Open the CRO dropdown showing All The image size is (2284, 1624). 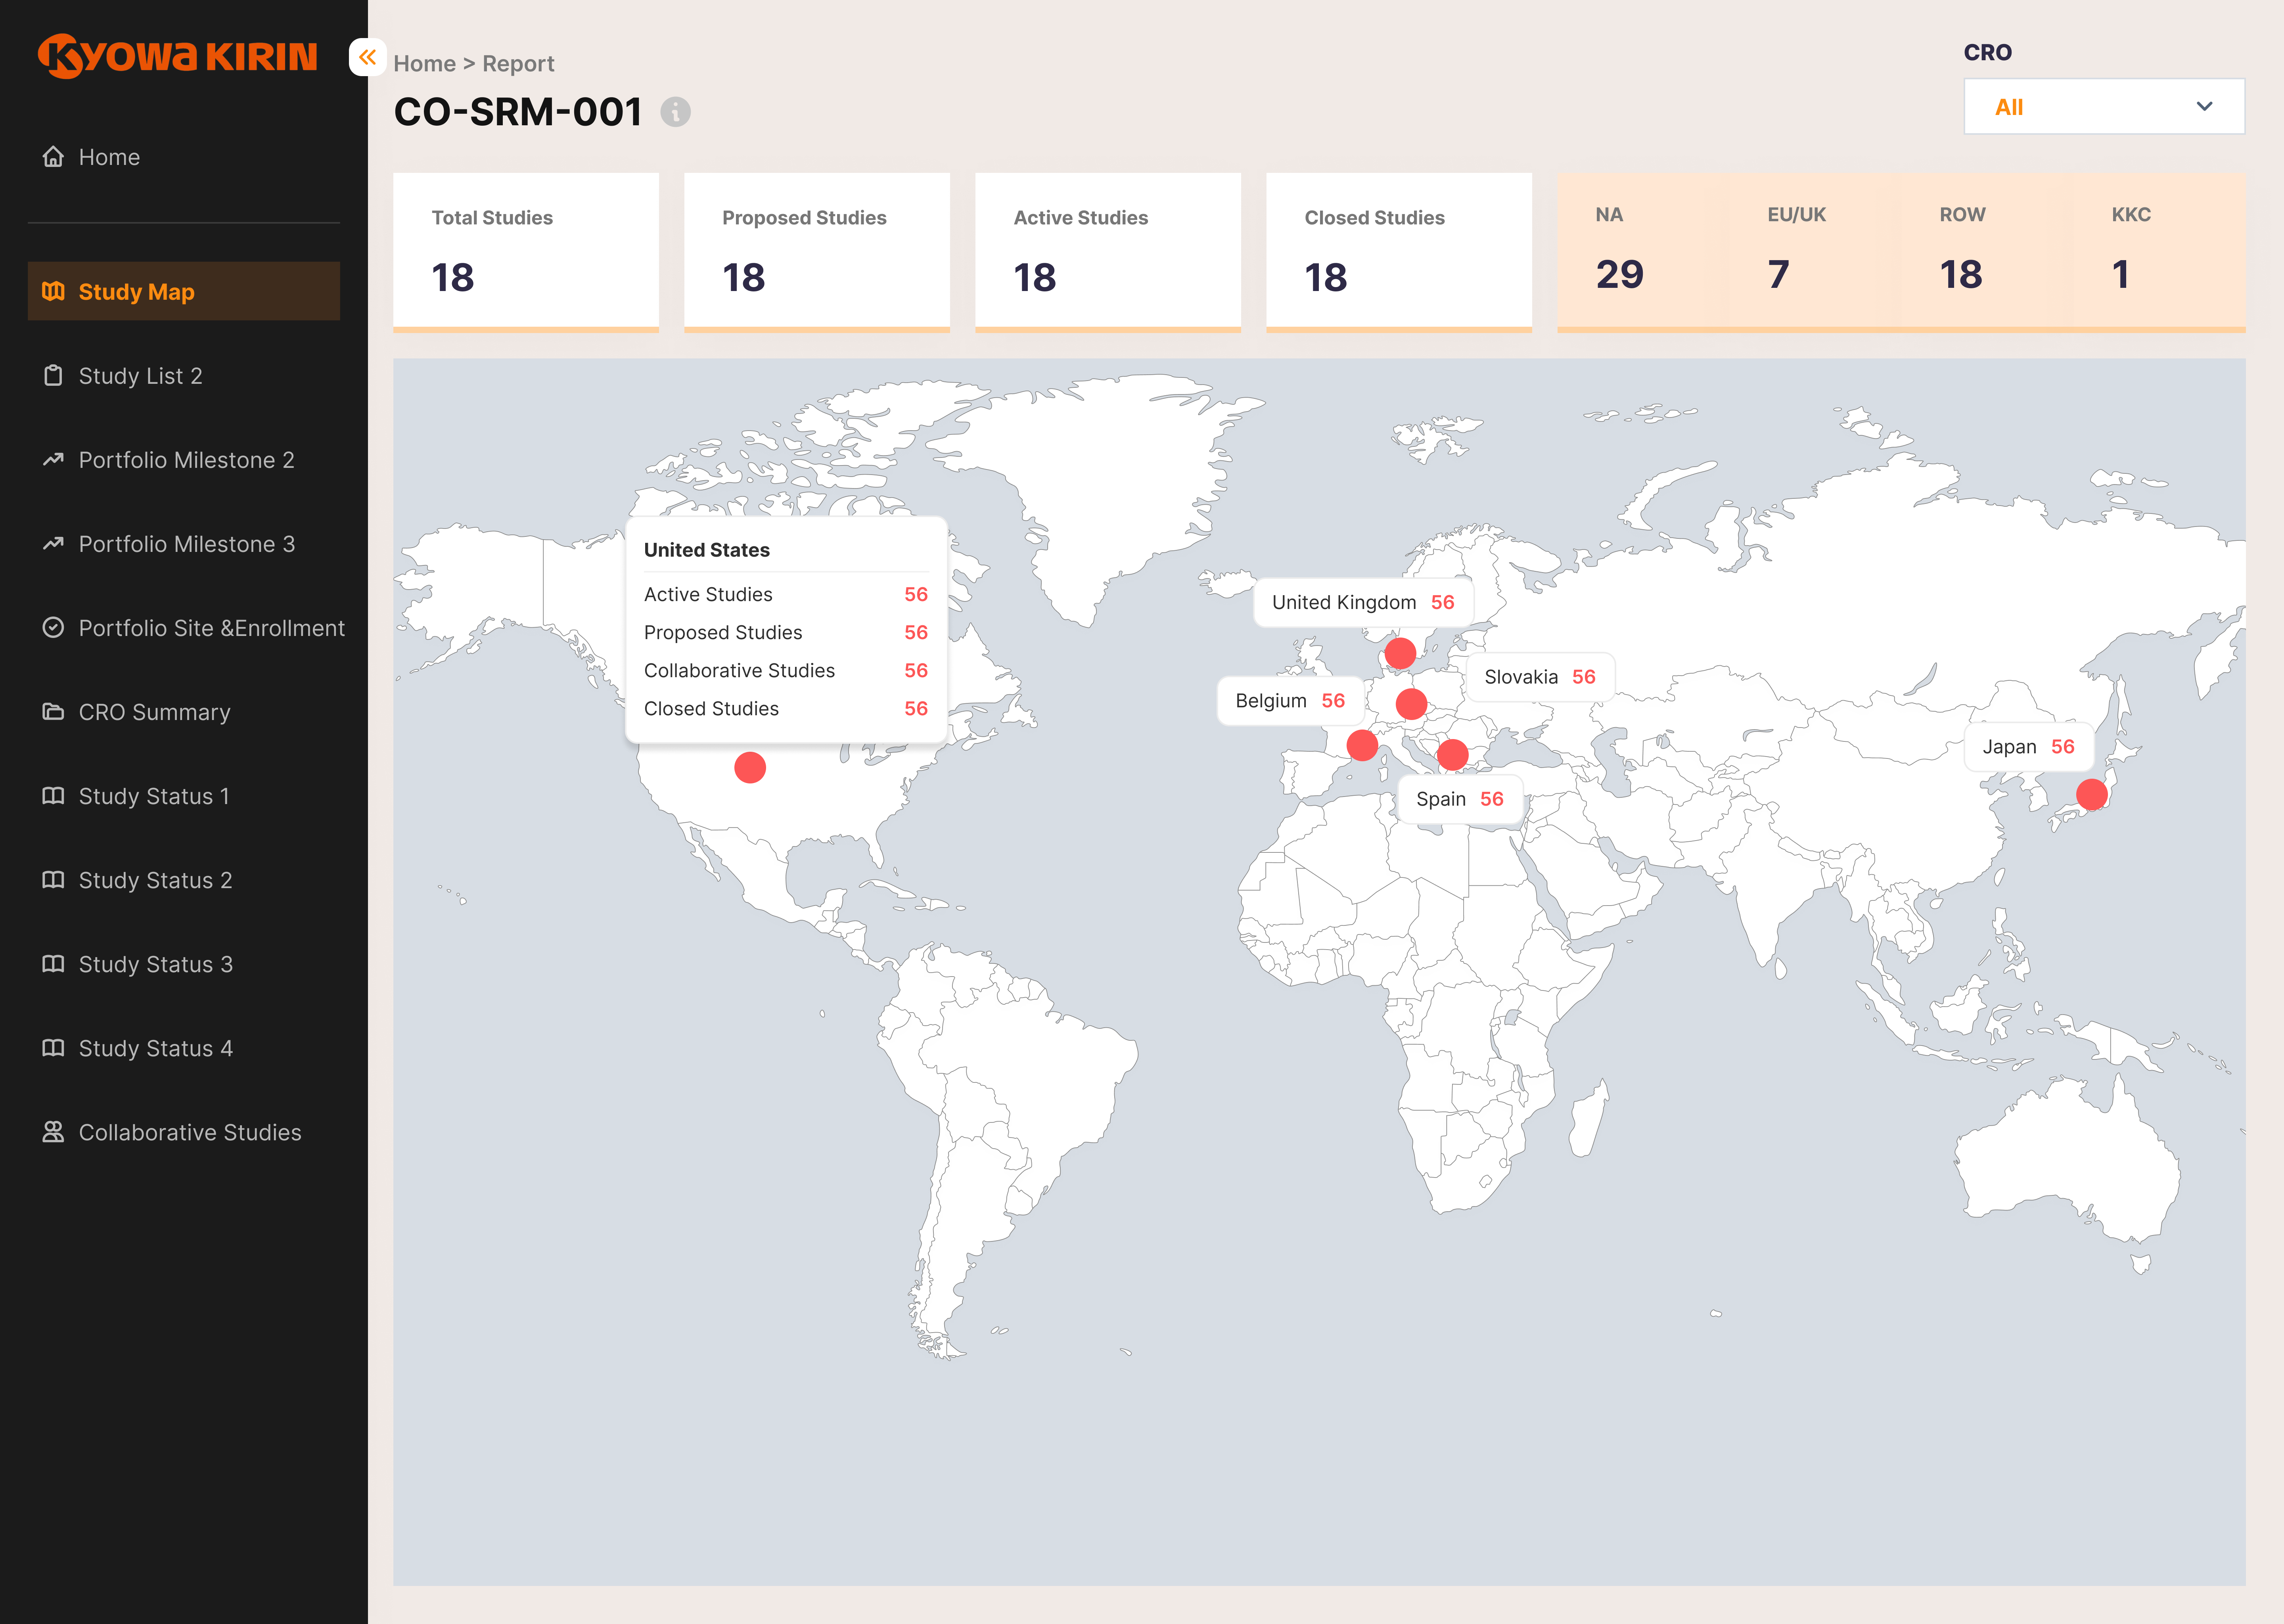pos(2104,106)
